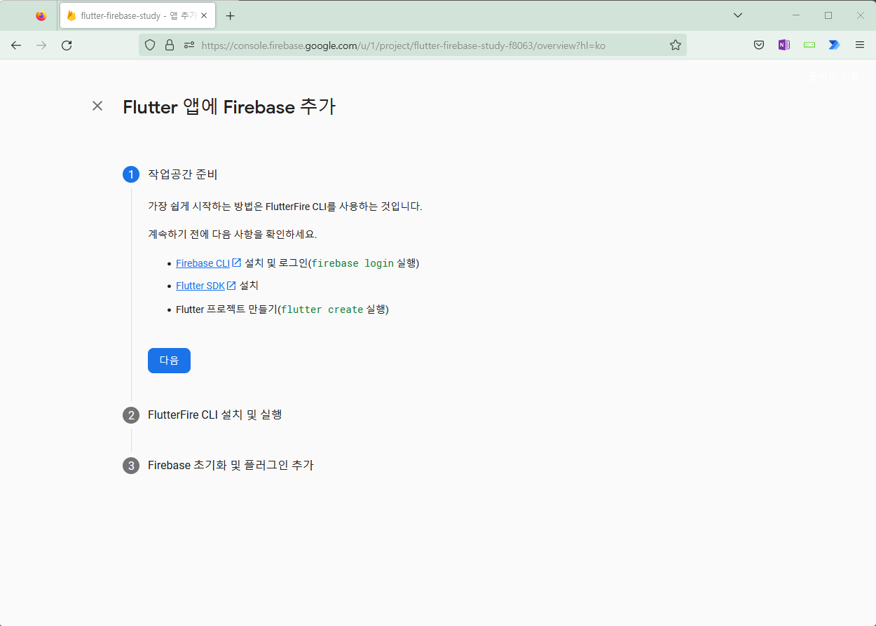Open the tracking protection shield icon
876x626 pixels.
tap(149, 45)
